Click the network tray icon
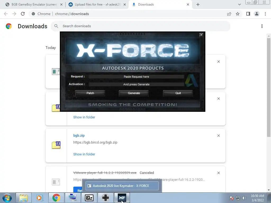Image resolution: width=271 pixels, height=203 pixels. tap(238, 198)
